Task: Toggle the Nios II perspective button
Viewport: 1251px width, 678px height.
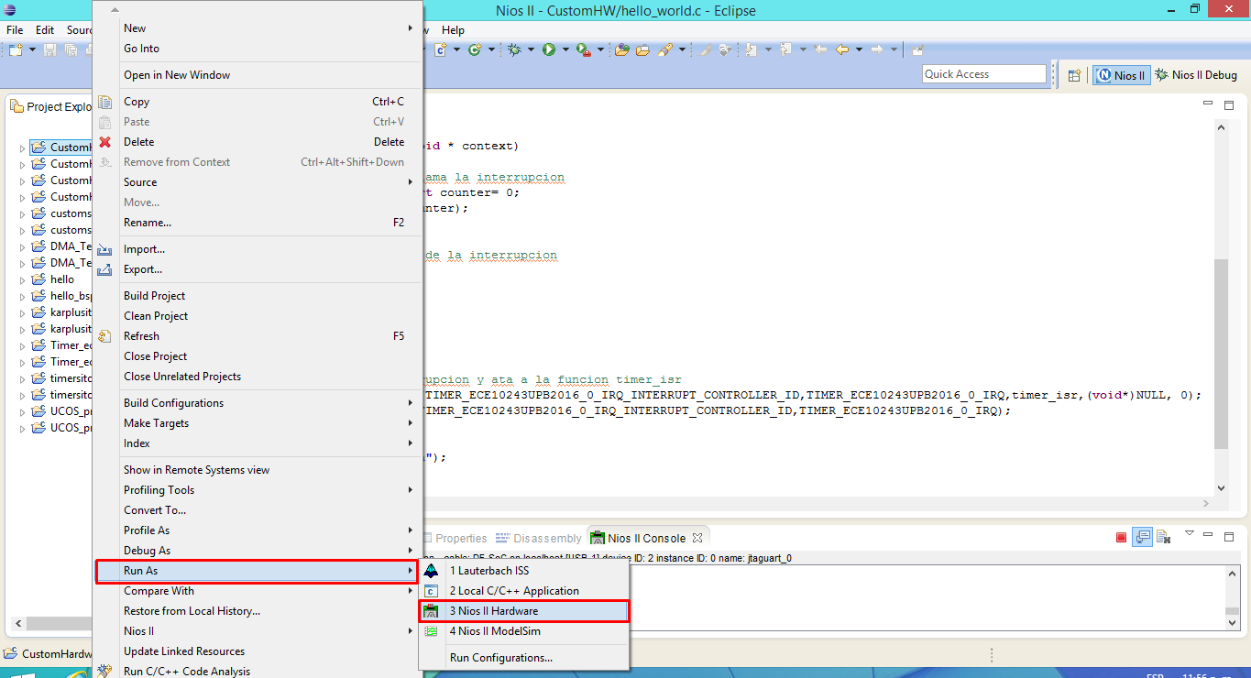Action: pos(1122,75)
